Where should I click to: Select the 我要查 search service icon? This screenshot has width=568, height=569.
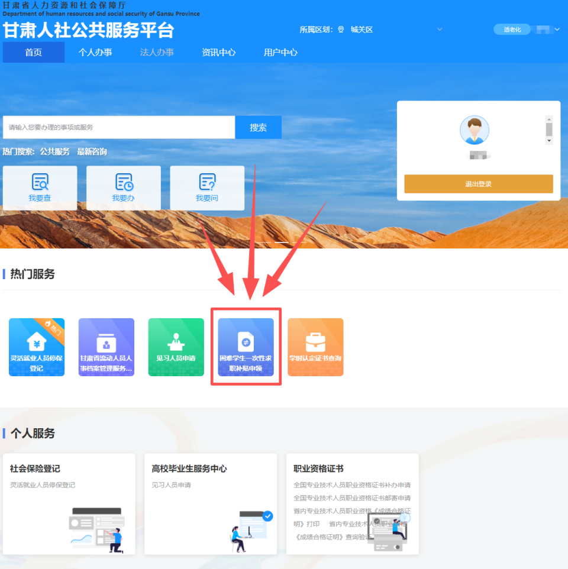[40, 187]
